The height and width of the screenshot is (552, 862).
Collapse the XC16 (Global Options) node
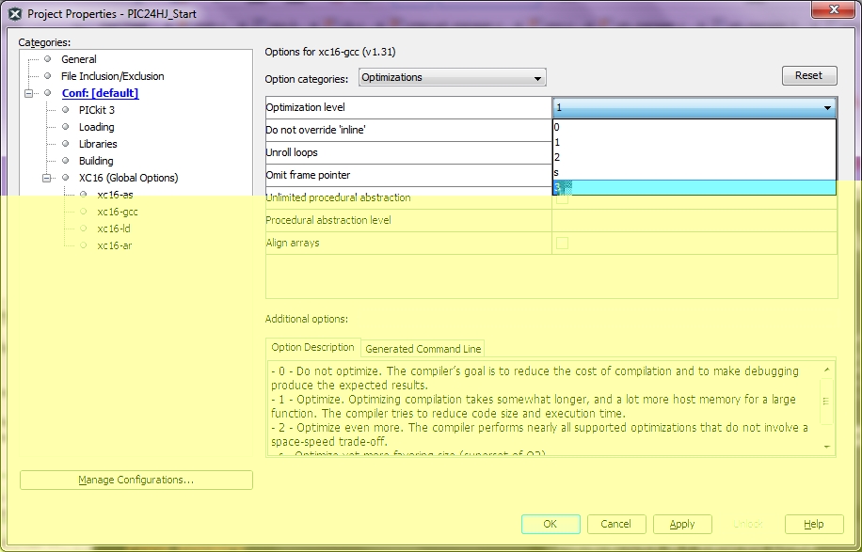(x=47, y=178)
